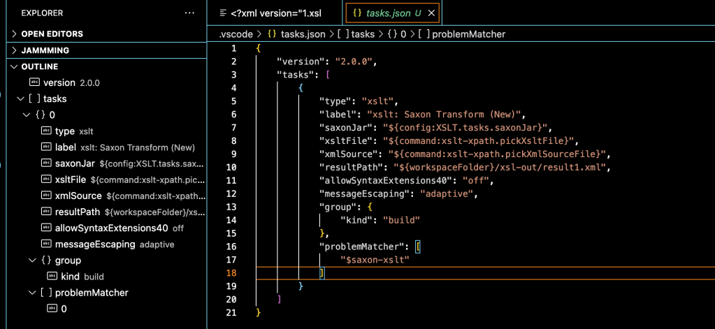Collapse the tasks array in outline
715x329 pixels.
(20, 98)
